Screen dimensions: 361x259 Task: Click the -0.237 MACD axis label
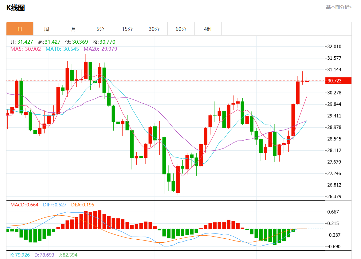click(334, 235)
